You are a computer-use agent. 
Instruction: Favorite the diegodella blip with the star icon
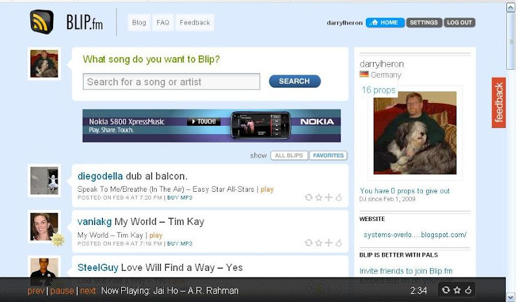(319, 198)
